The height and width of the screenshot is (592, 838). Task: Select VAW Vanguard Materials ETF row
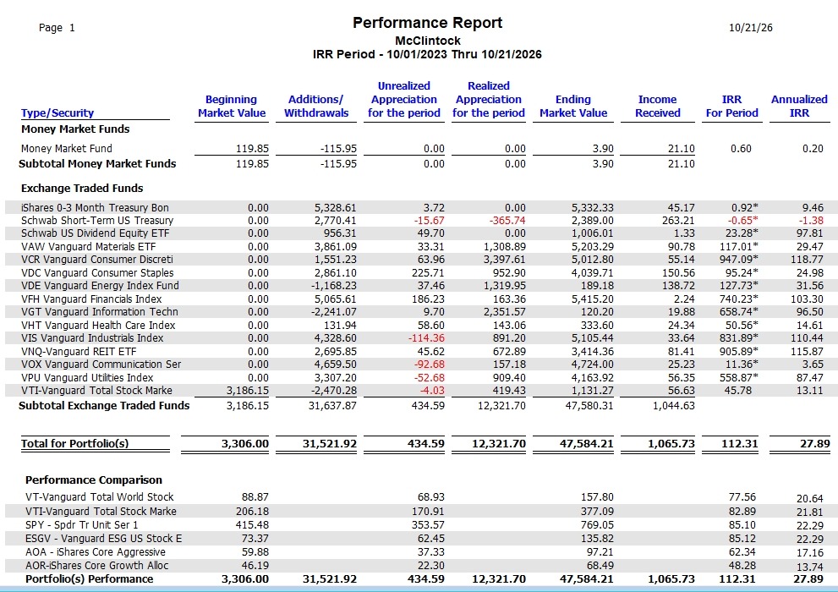(419, 246)
